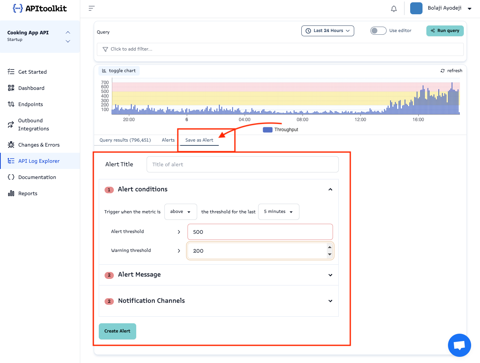Screen dimensions: 480x363
Task: Type in the Alert Title field
Action: pos(242,164)
